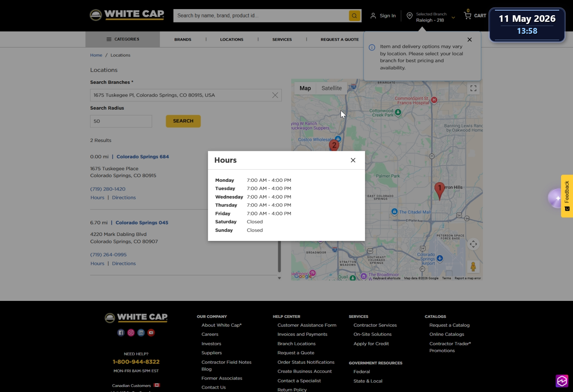Open Online Catalogs link

point(447,334)
